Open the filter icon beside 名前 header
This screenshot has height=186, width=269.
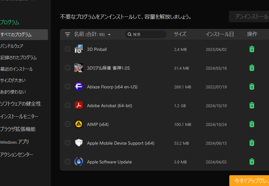[x=68, y=34]
